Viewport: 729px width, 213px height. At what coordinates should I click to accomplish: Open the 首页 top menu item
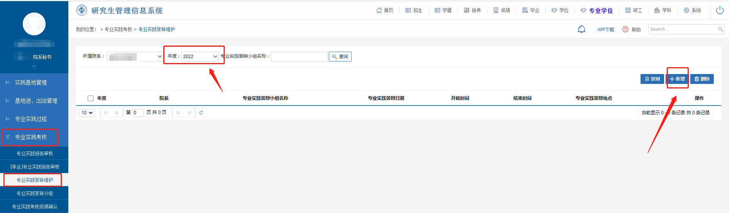point(385,10)
